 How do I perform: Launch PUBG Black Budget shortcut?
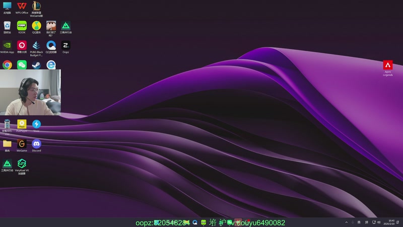pos(36,48)
